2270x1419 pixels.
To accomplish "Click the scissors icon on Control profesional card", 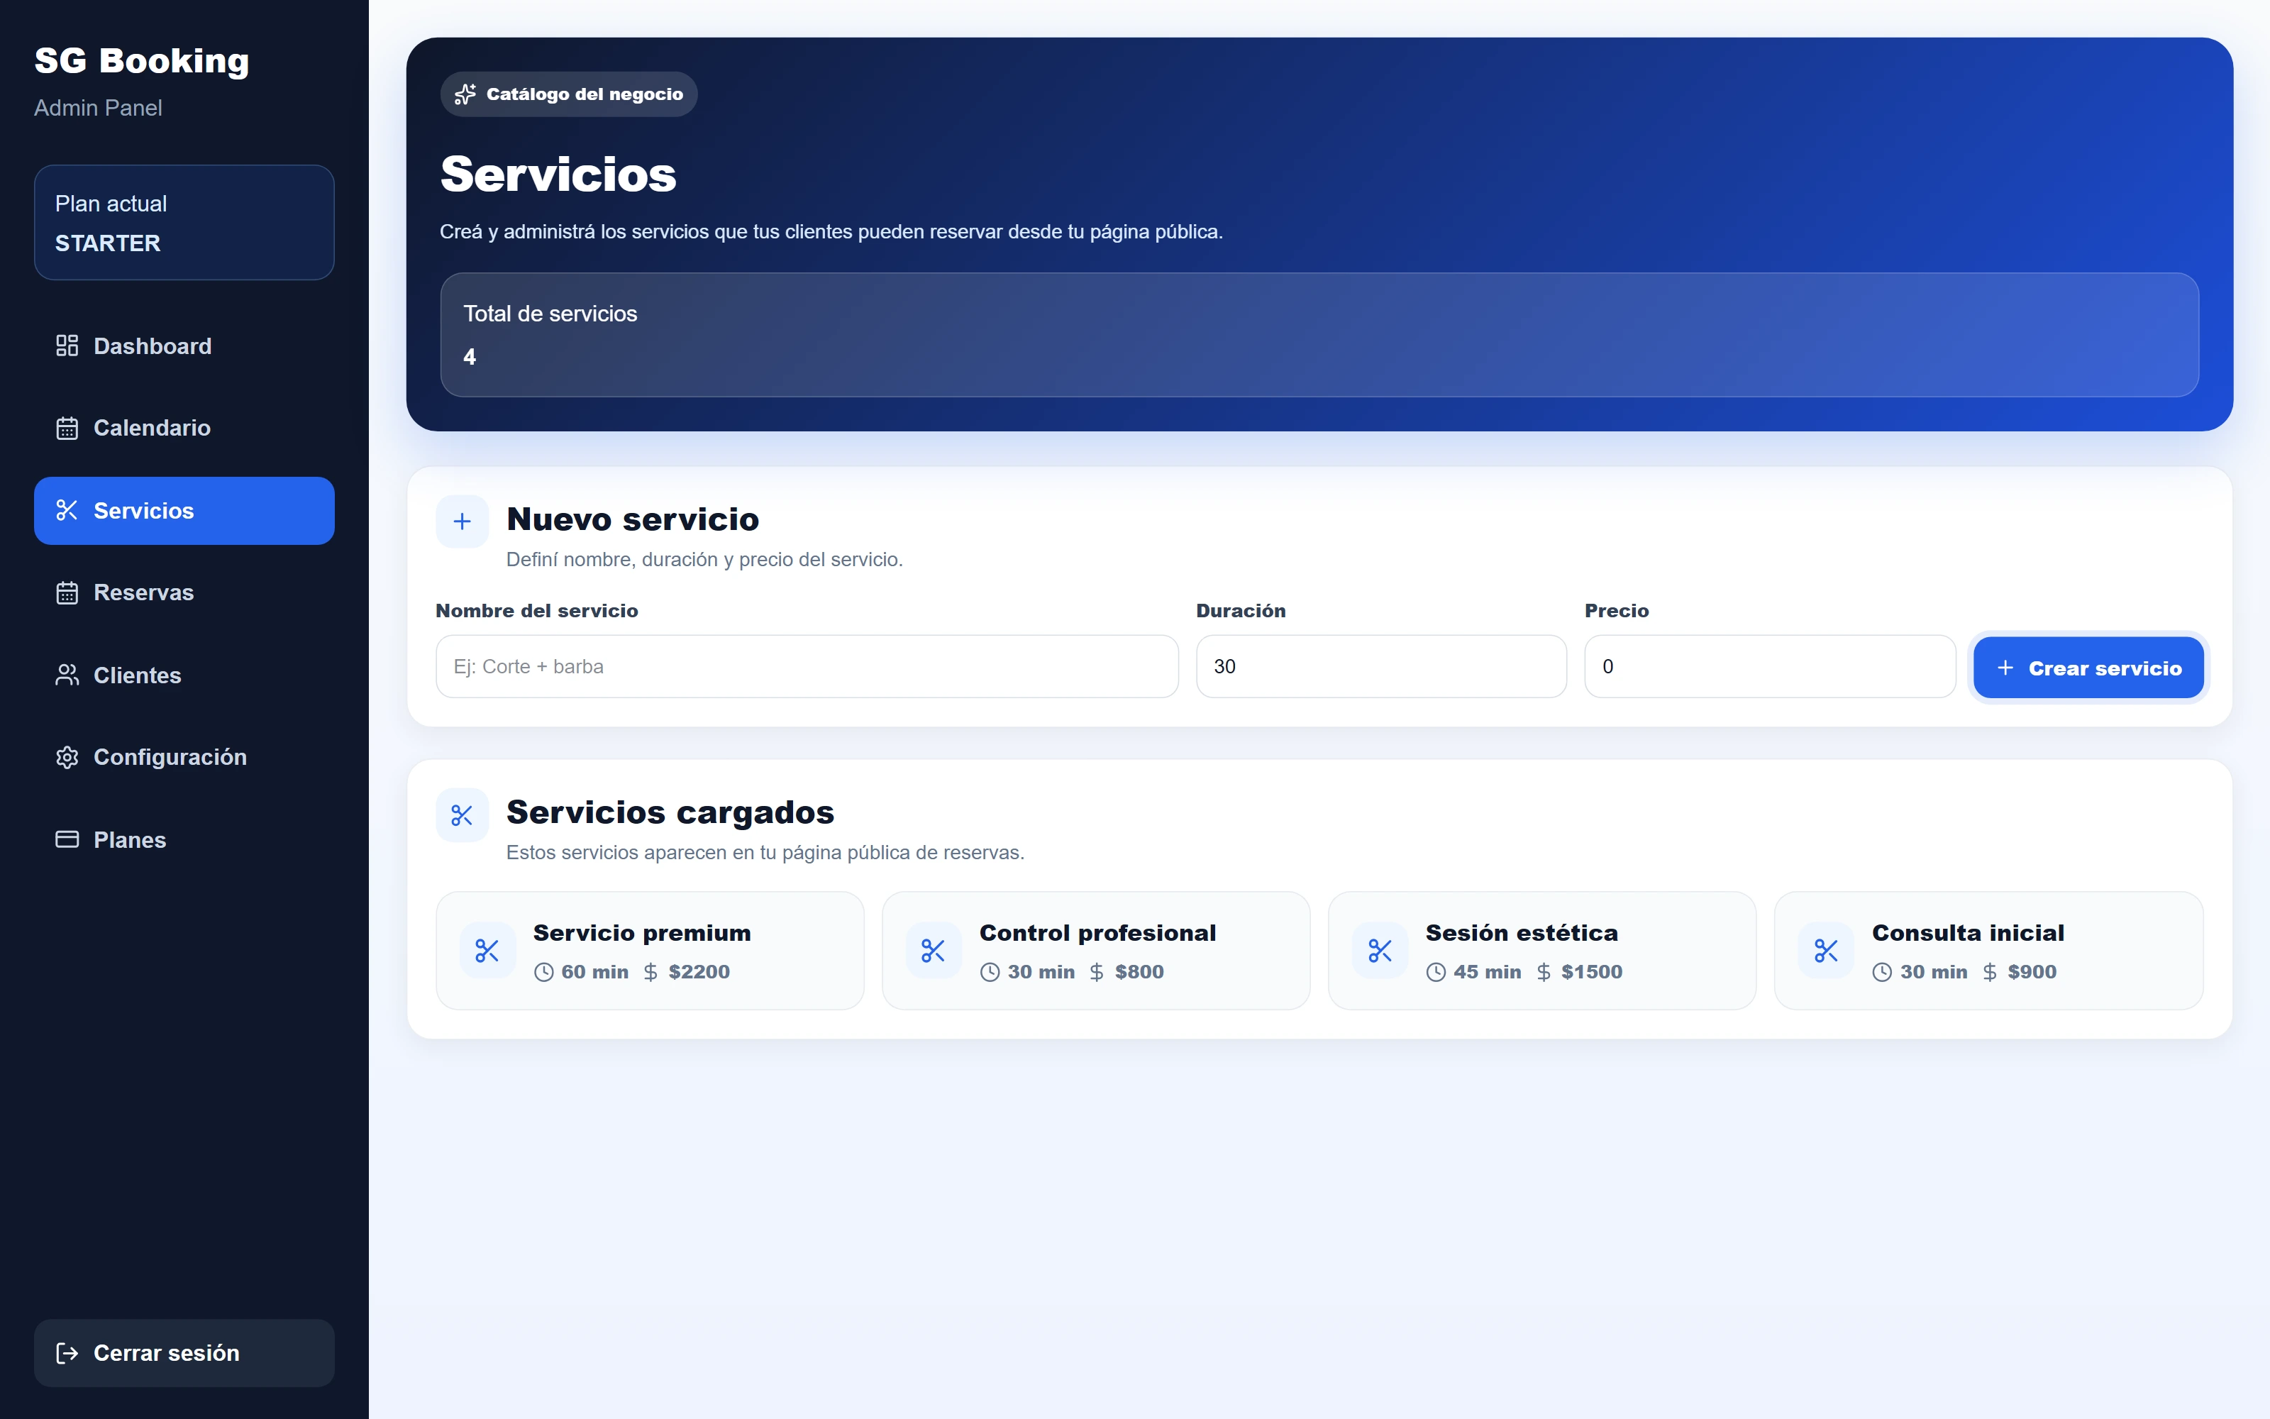I will pos(934,951).
